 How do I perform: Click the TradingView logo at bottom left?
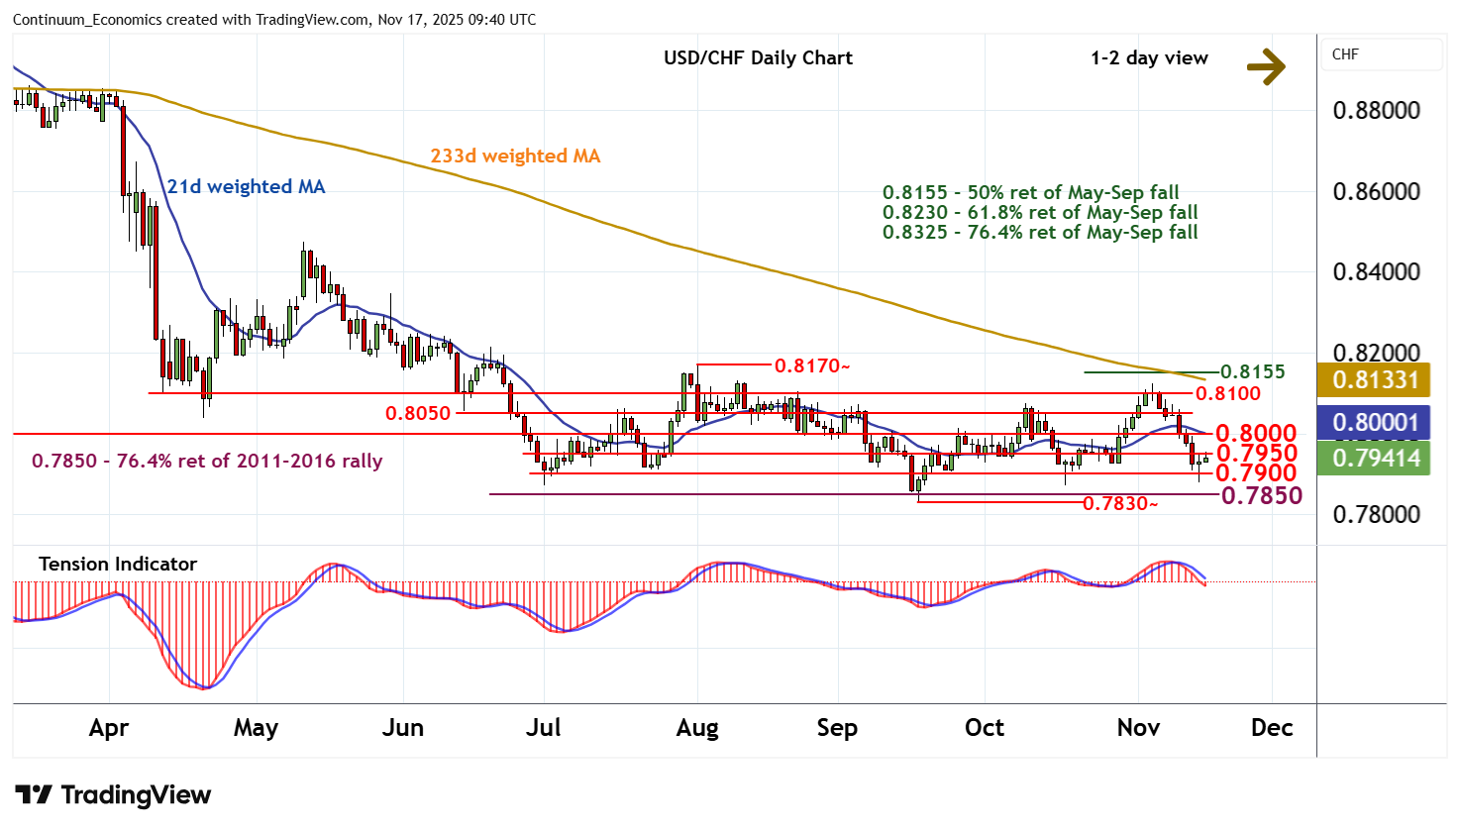click(113, 795)
